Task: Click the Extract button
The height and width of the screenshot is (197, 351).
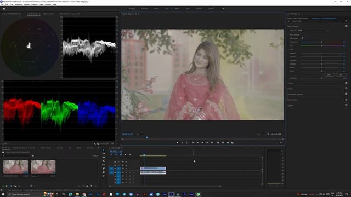Action: (223, 143)
